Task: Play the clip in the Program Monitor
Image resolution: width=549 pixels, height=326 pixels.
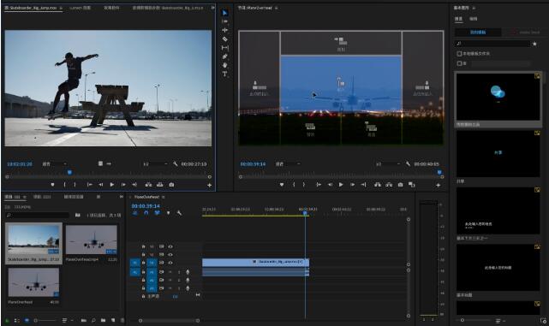Action: pyautogui.click(x=341, y=185)
